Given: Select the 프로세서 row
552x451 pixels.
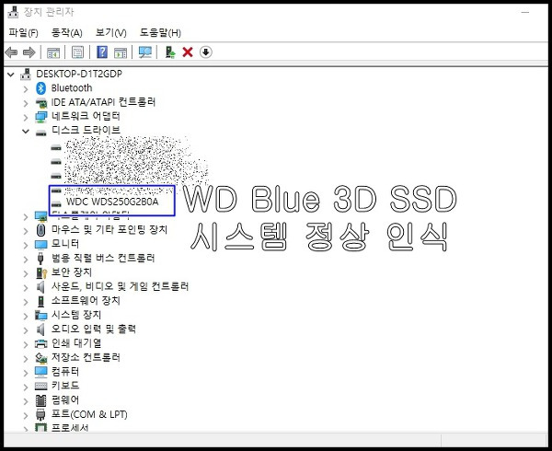Looking at the screenshot, I should coord(70,427).
